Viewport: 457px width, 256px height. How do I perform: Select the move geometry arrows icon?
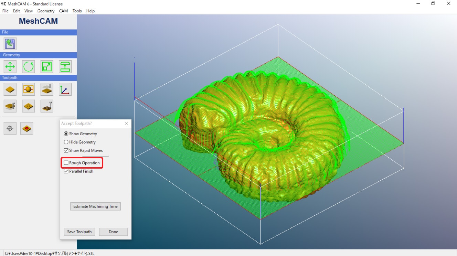pyautogui.click(x=10, y=66)
